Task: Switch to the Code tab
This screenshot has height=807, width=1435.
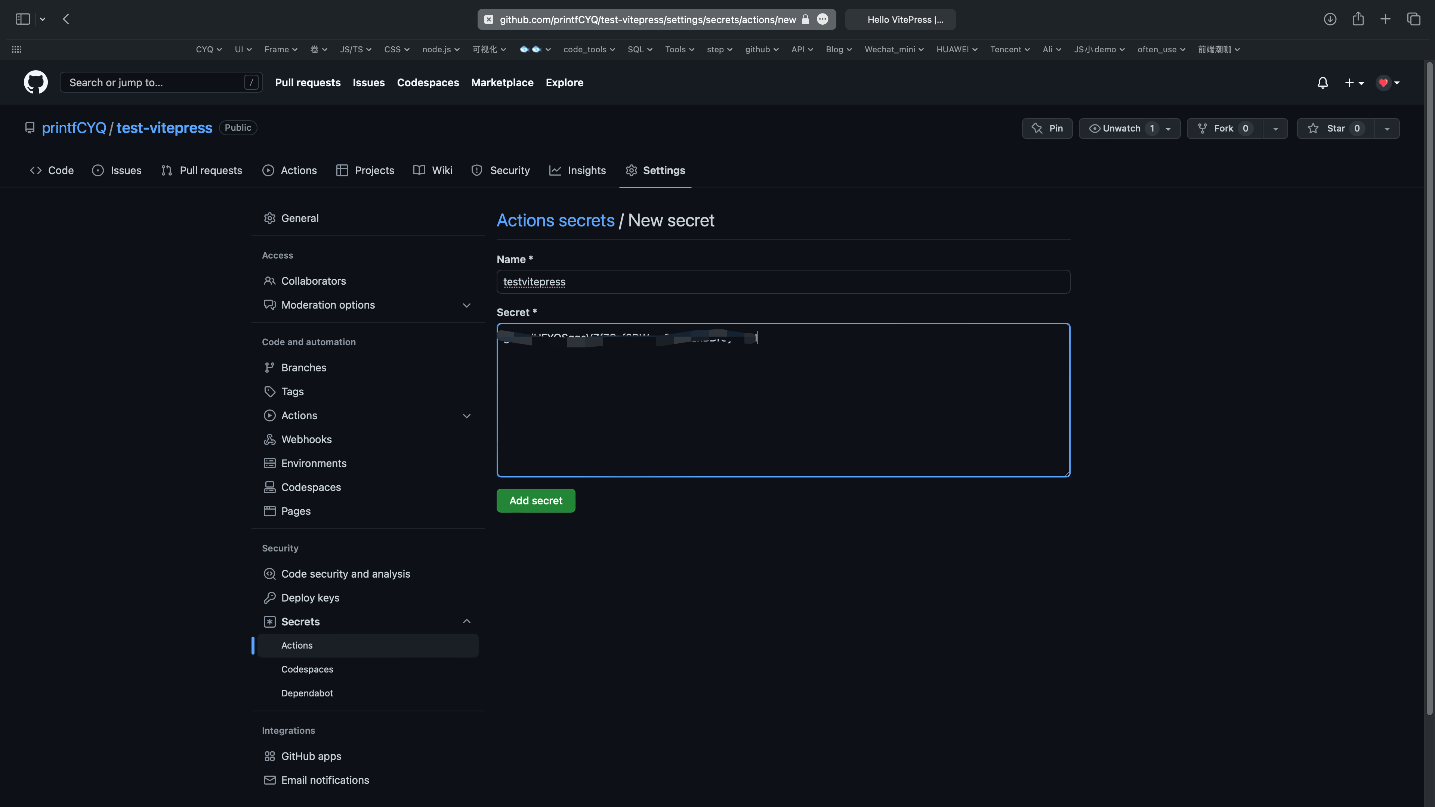Action: click(x=52, y=170)
